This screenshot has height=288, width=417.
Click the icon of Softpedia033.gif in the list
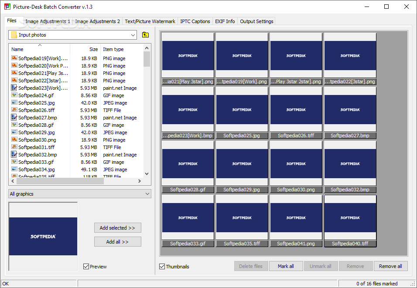14,162
